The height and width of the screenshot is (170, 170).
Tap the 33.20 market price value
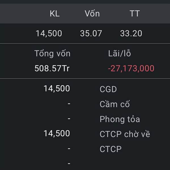[x=131, y=33]
